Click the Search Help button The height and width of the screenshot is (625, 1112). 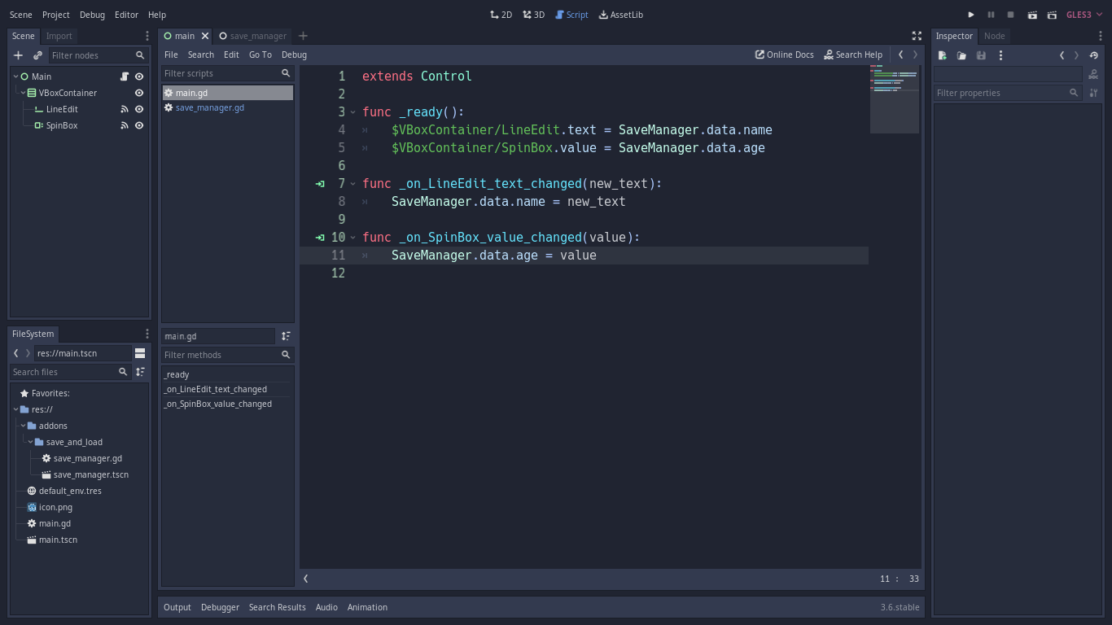(852, 55)
